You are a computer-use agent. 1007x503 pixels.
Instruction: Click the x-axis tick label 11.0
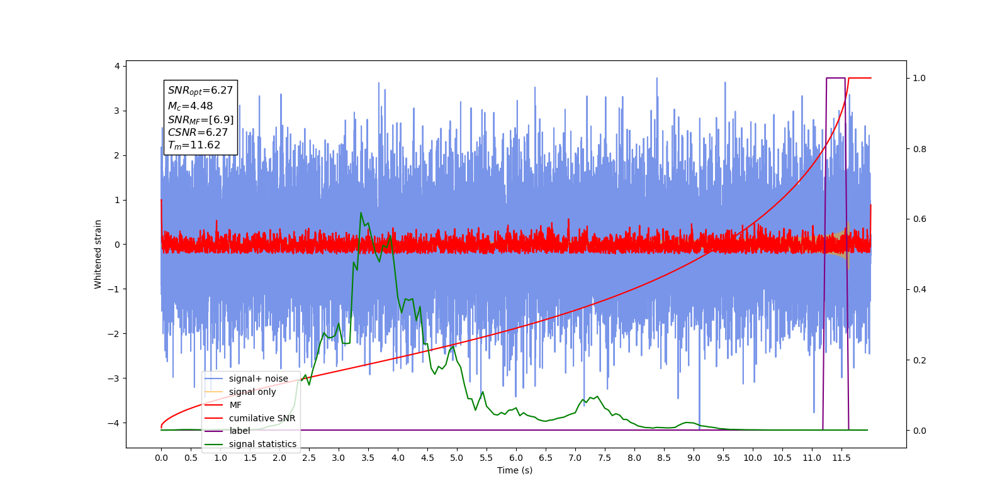click(812, 458)
